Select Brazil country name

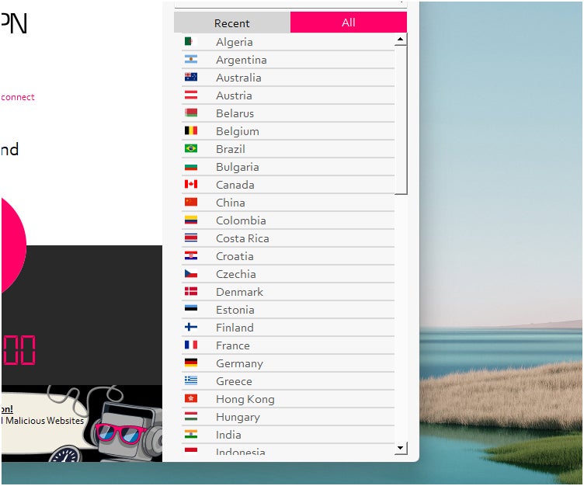pyautogui.click(x=231, y=149)
